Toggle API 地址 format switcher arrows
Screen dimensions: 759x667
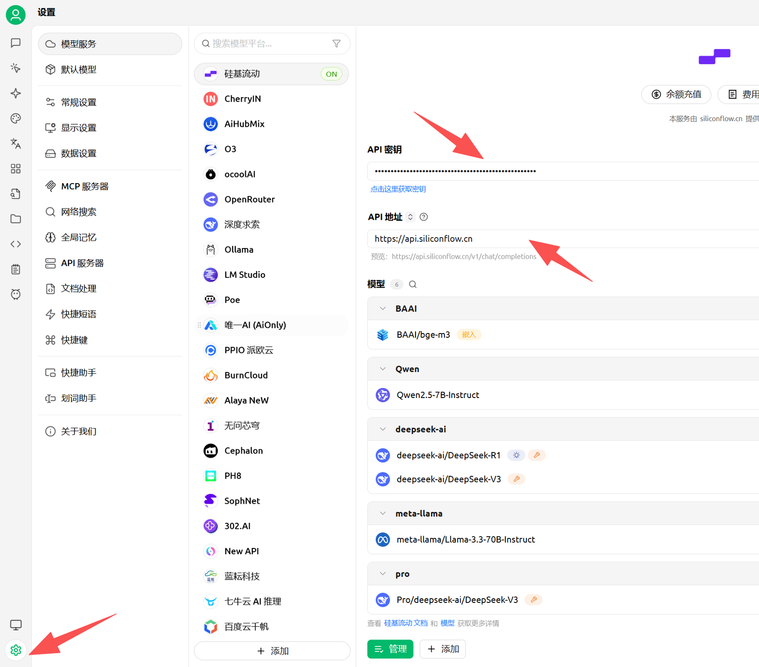(x=410, y=217)
